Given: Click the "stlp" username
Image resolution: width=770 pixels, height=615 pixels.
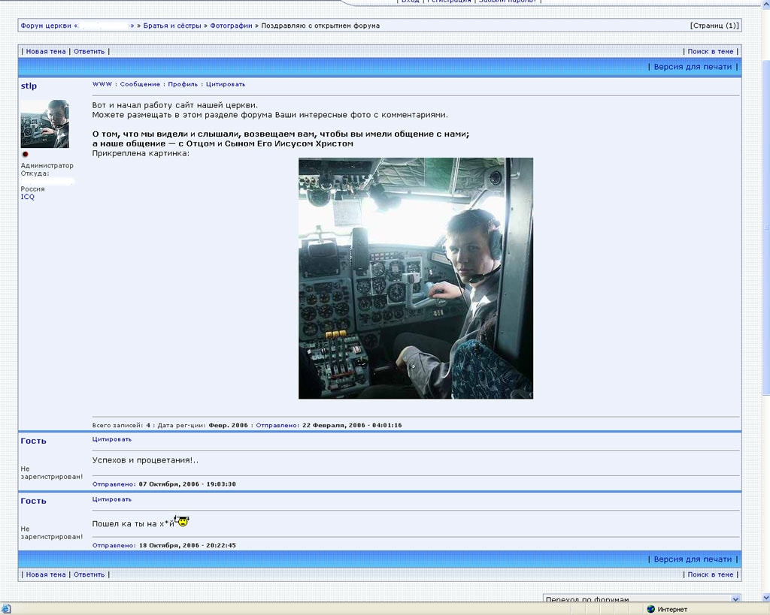Looking at the screenshot, I should click(x=29, y=86).
